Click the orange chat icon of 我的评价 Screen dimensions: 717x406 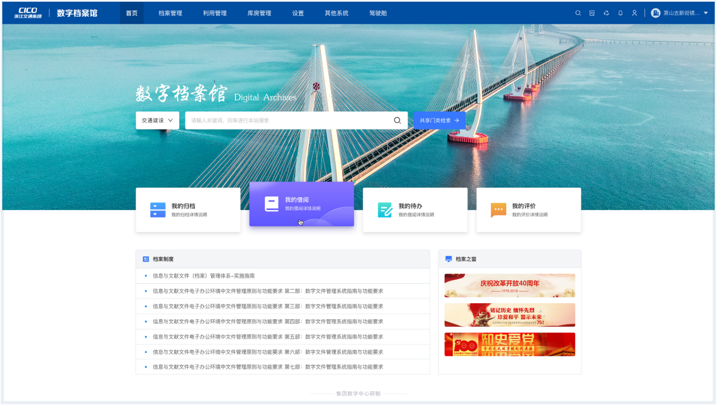click(498, 210)
